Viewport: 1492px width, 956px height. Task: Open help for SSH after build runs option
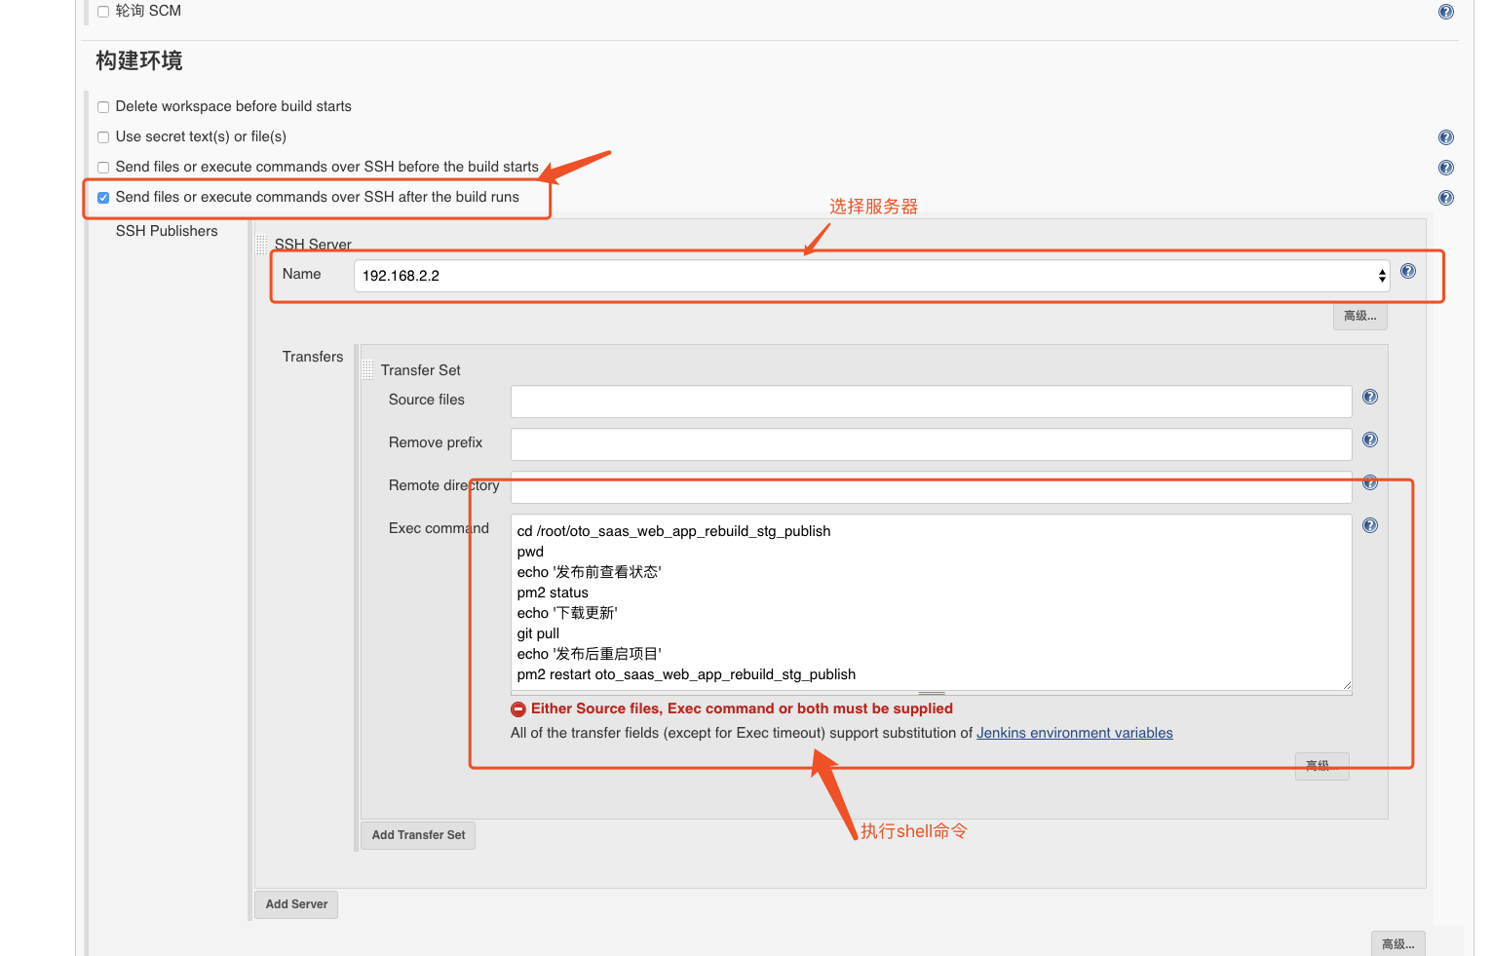(1445, 197)
